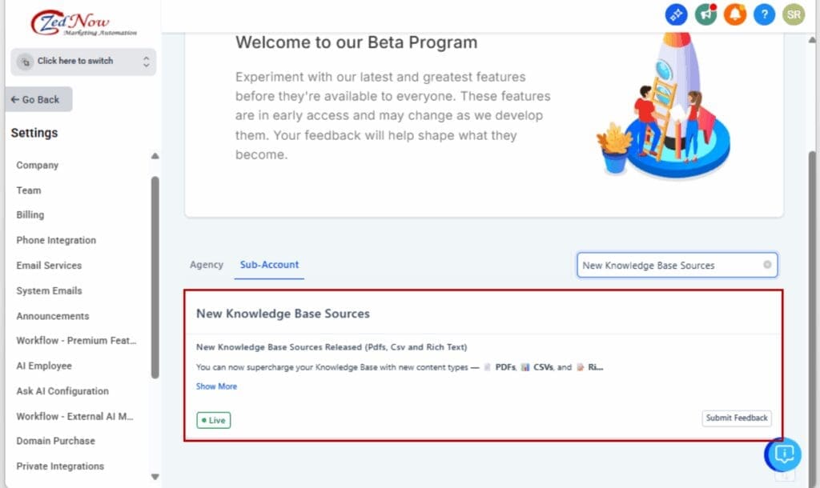View announcements via the megaphone icon
The image size is (820, 488).
[x=705, y=14]
